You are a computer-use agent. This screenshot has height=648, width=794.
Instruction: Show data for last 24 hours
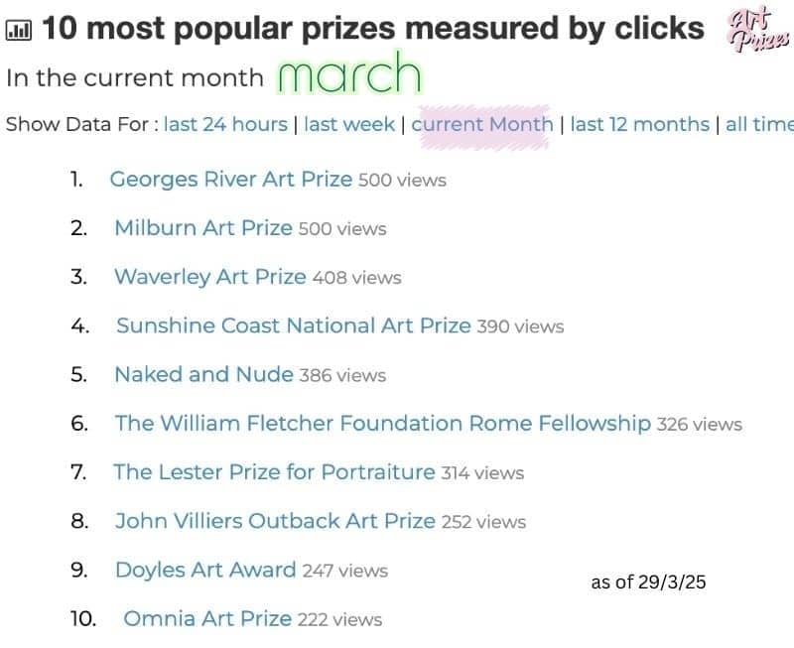(224, 124)
